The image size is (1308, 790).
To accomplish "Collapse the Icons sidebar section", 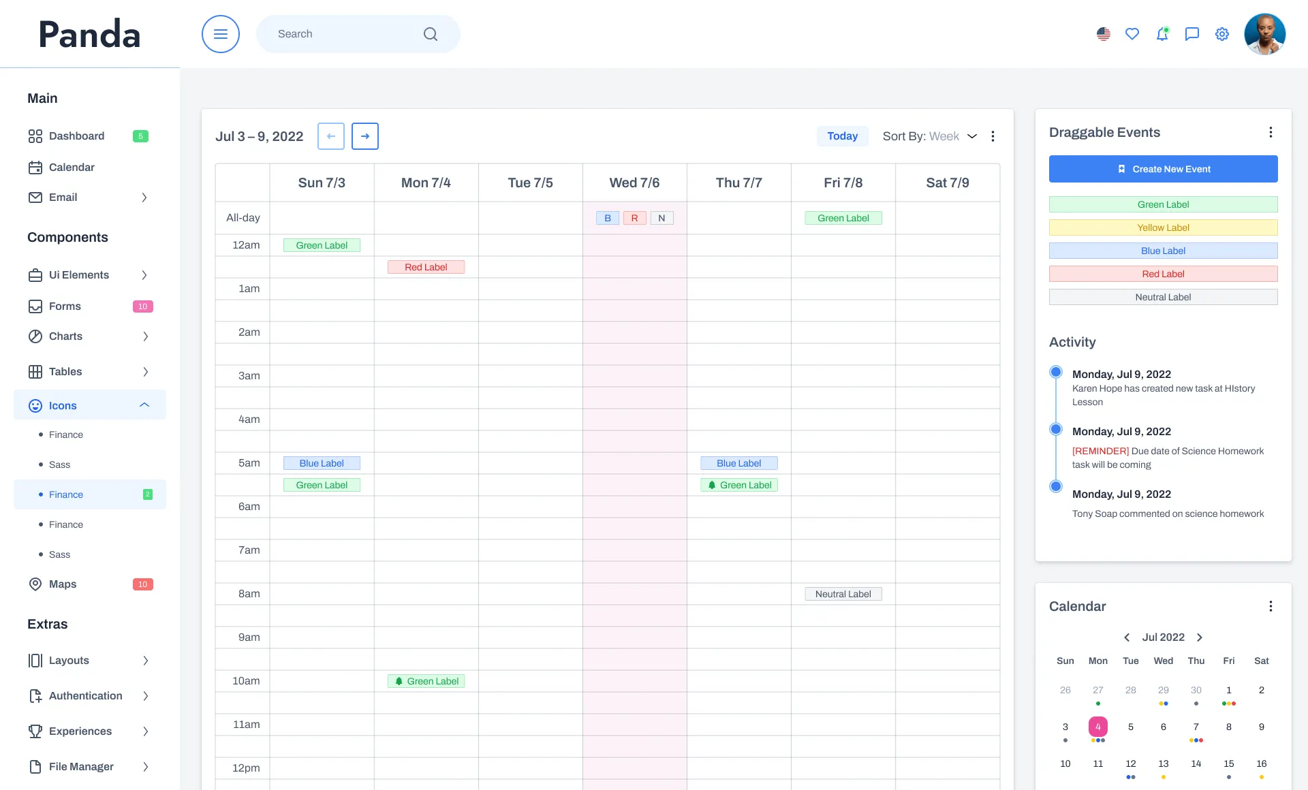I will tap(144, 405).
